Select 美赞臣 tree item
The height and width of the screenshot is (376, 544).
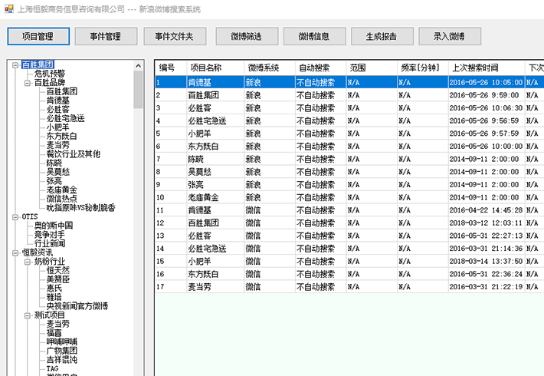coord(58,279)
